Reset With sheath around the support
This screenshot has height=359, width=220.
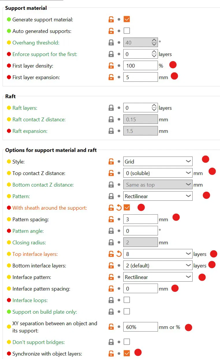(x=119, y=208)
